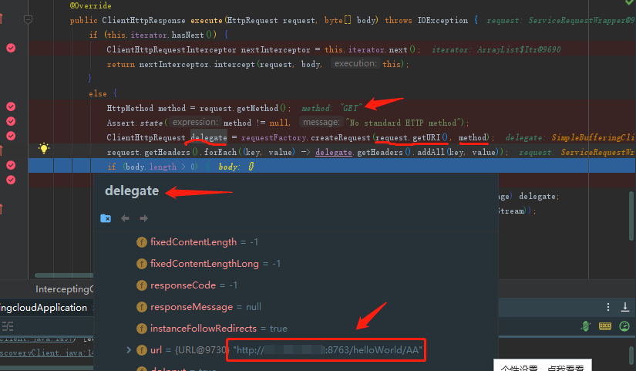Toggle breakpoint on the if body.length line
The height and width of the screenshot is (371, 636).
(x=11, y=165)
